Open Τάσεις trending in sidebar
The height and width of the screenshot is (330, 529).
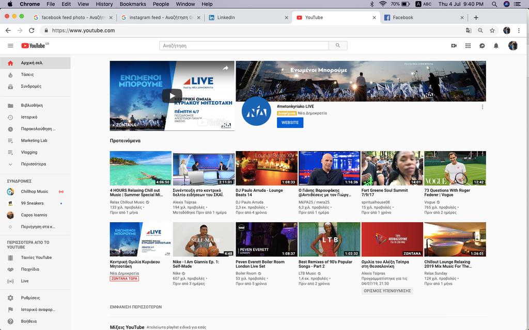pyautogui.click(x=35, y=75)
